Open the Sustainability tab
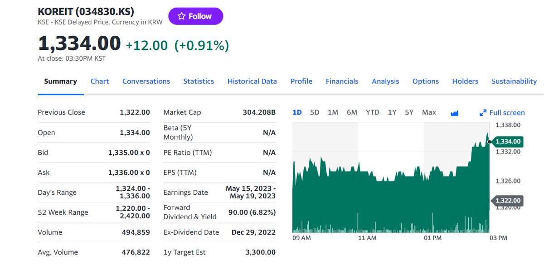 pyautogui.click(x=514, y=82)
